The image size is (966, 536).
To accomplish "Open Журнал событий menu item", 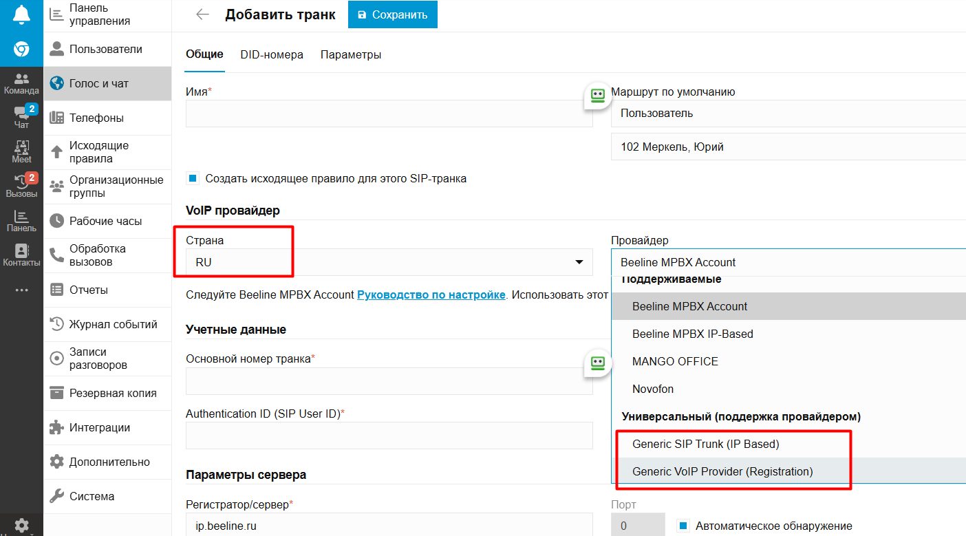I will (107, 324).
